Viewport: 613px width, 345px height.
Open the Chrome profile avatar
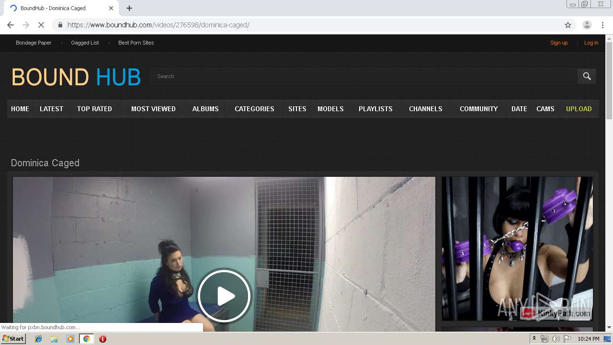click(x=587, y=25)
